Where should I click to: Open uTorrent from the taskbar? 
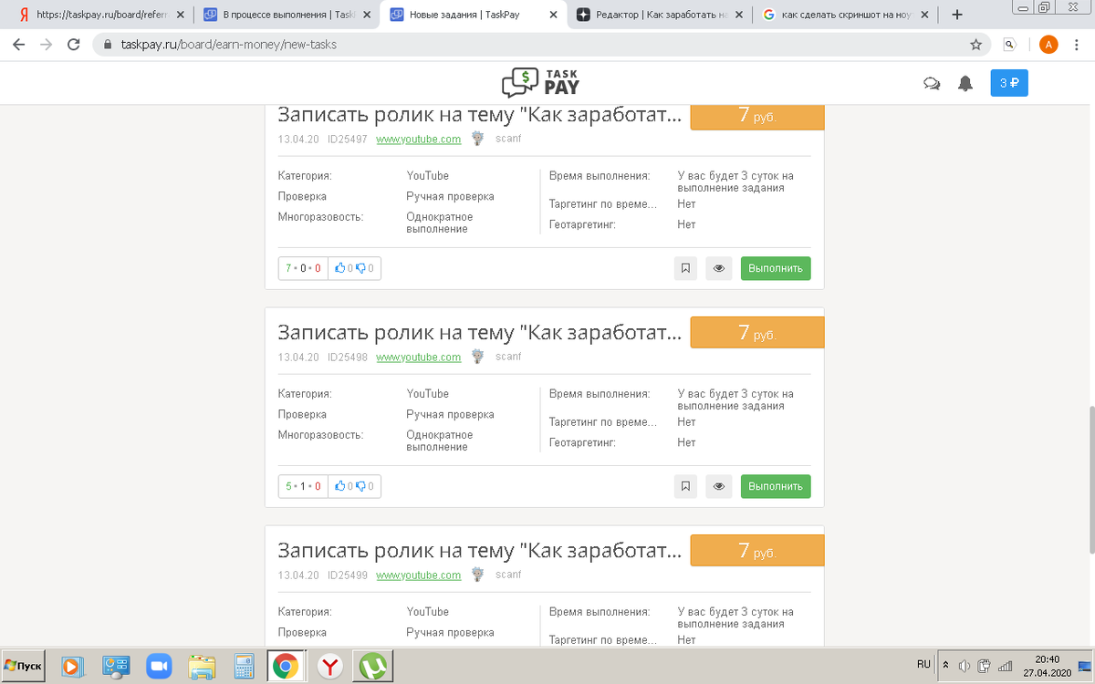pos(372,667)
